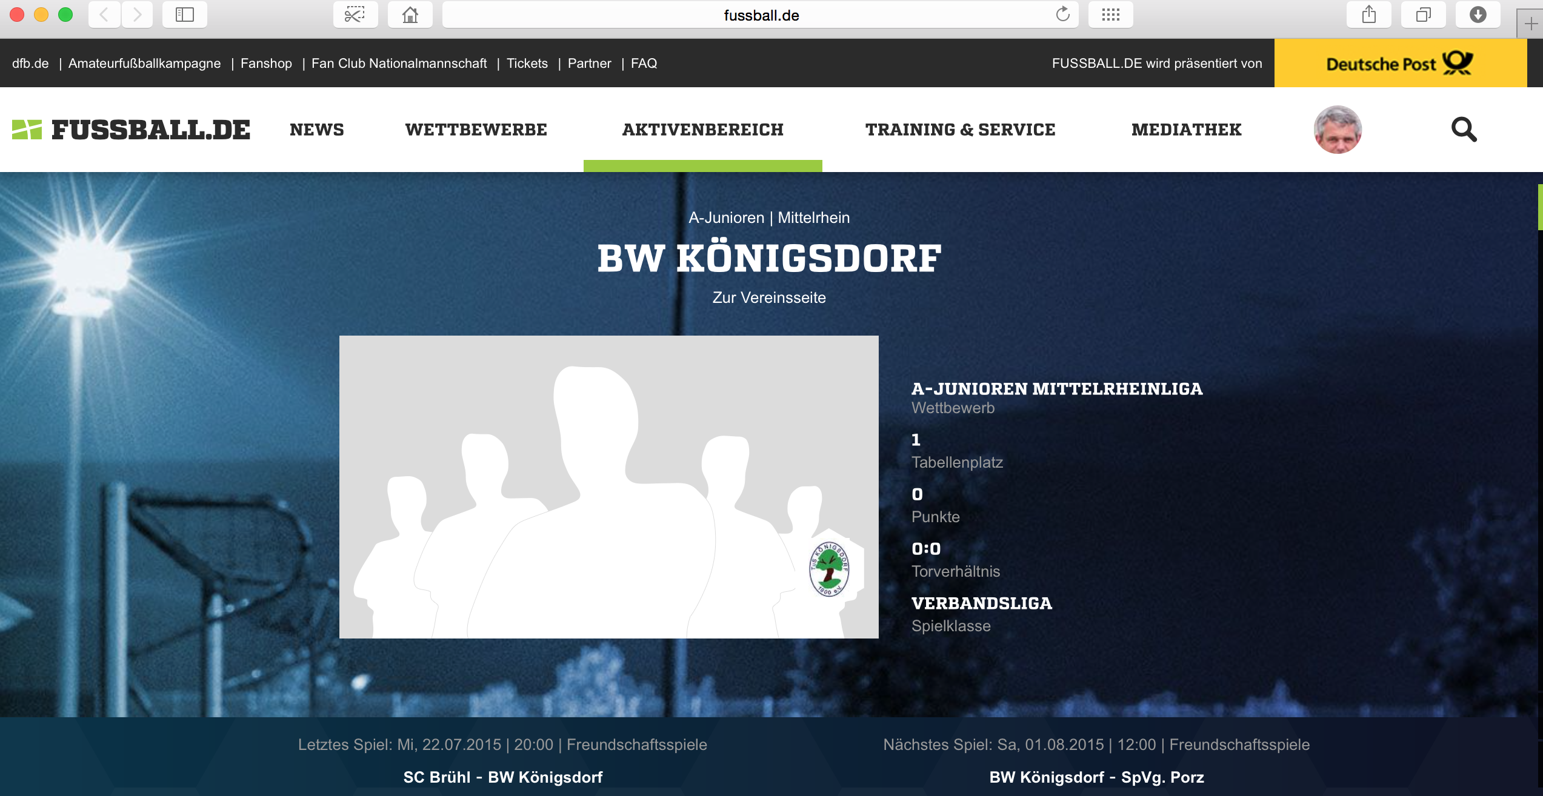Open the A-Junioren Mittelrheinliga competition link
This screenshot has height=796, width=1543.
pyautogui.click(x=1056, y=389)
